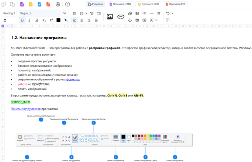Click the black text color swatch
The image size is (252, 162).
(x=58, y=20)
